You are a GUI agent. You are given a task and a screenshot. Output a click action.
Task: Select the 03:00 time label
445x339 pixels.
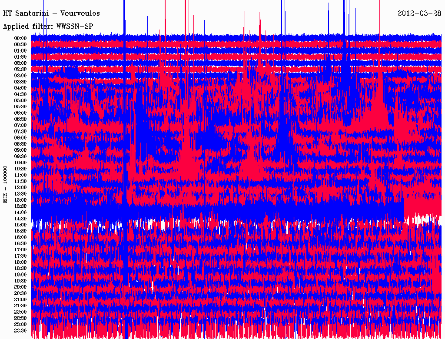pyautogui.click(x=20, y=76)
